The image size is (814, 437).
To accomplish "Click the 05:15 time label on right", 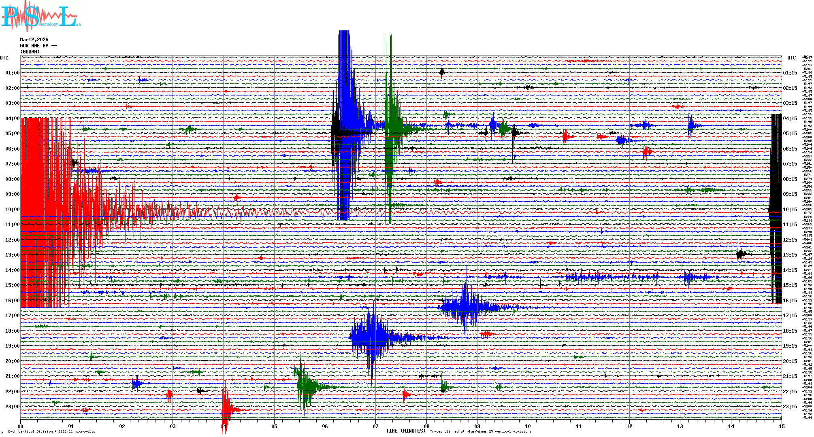I will (x=790, y=134).
